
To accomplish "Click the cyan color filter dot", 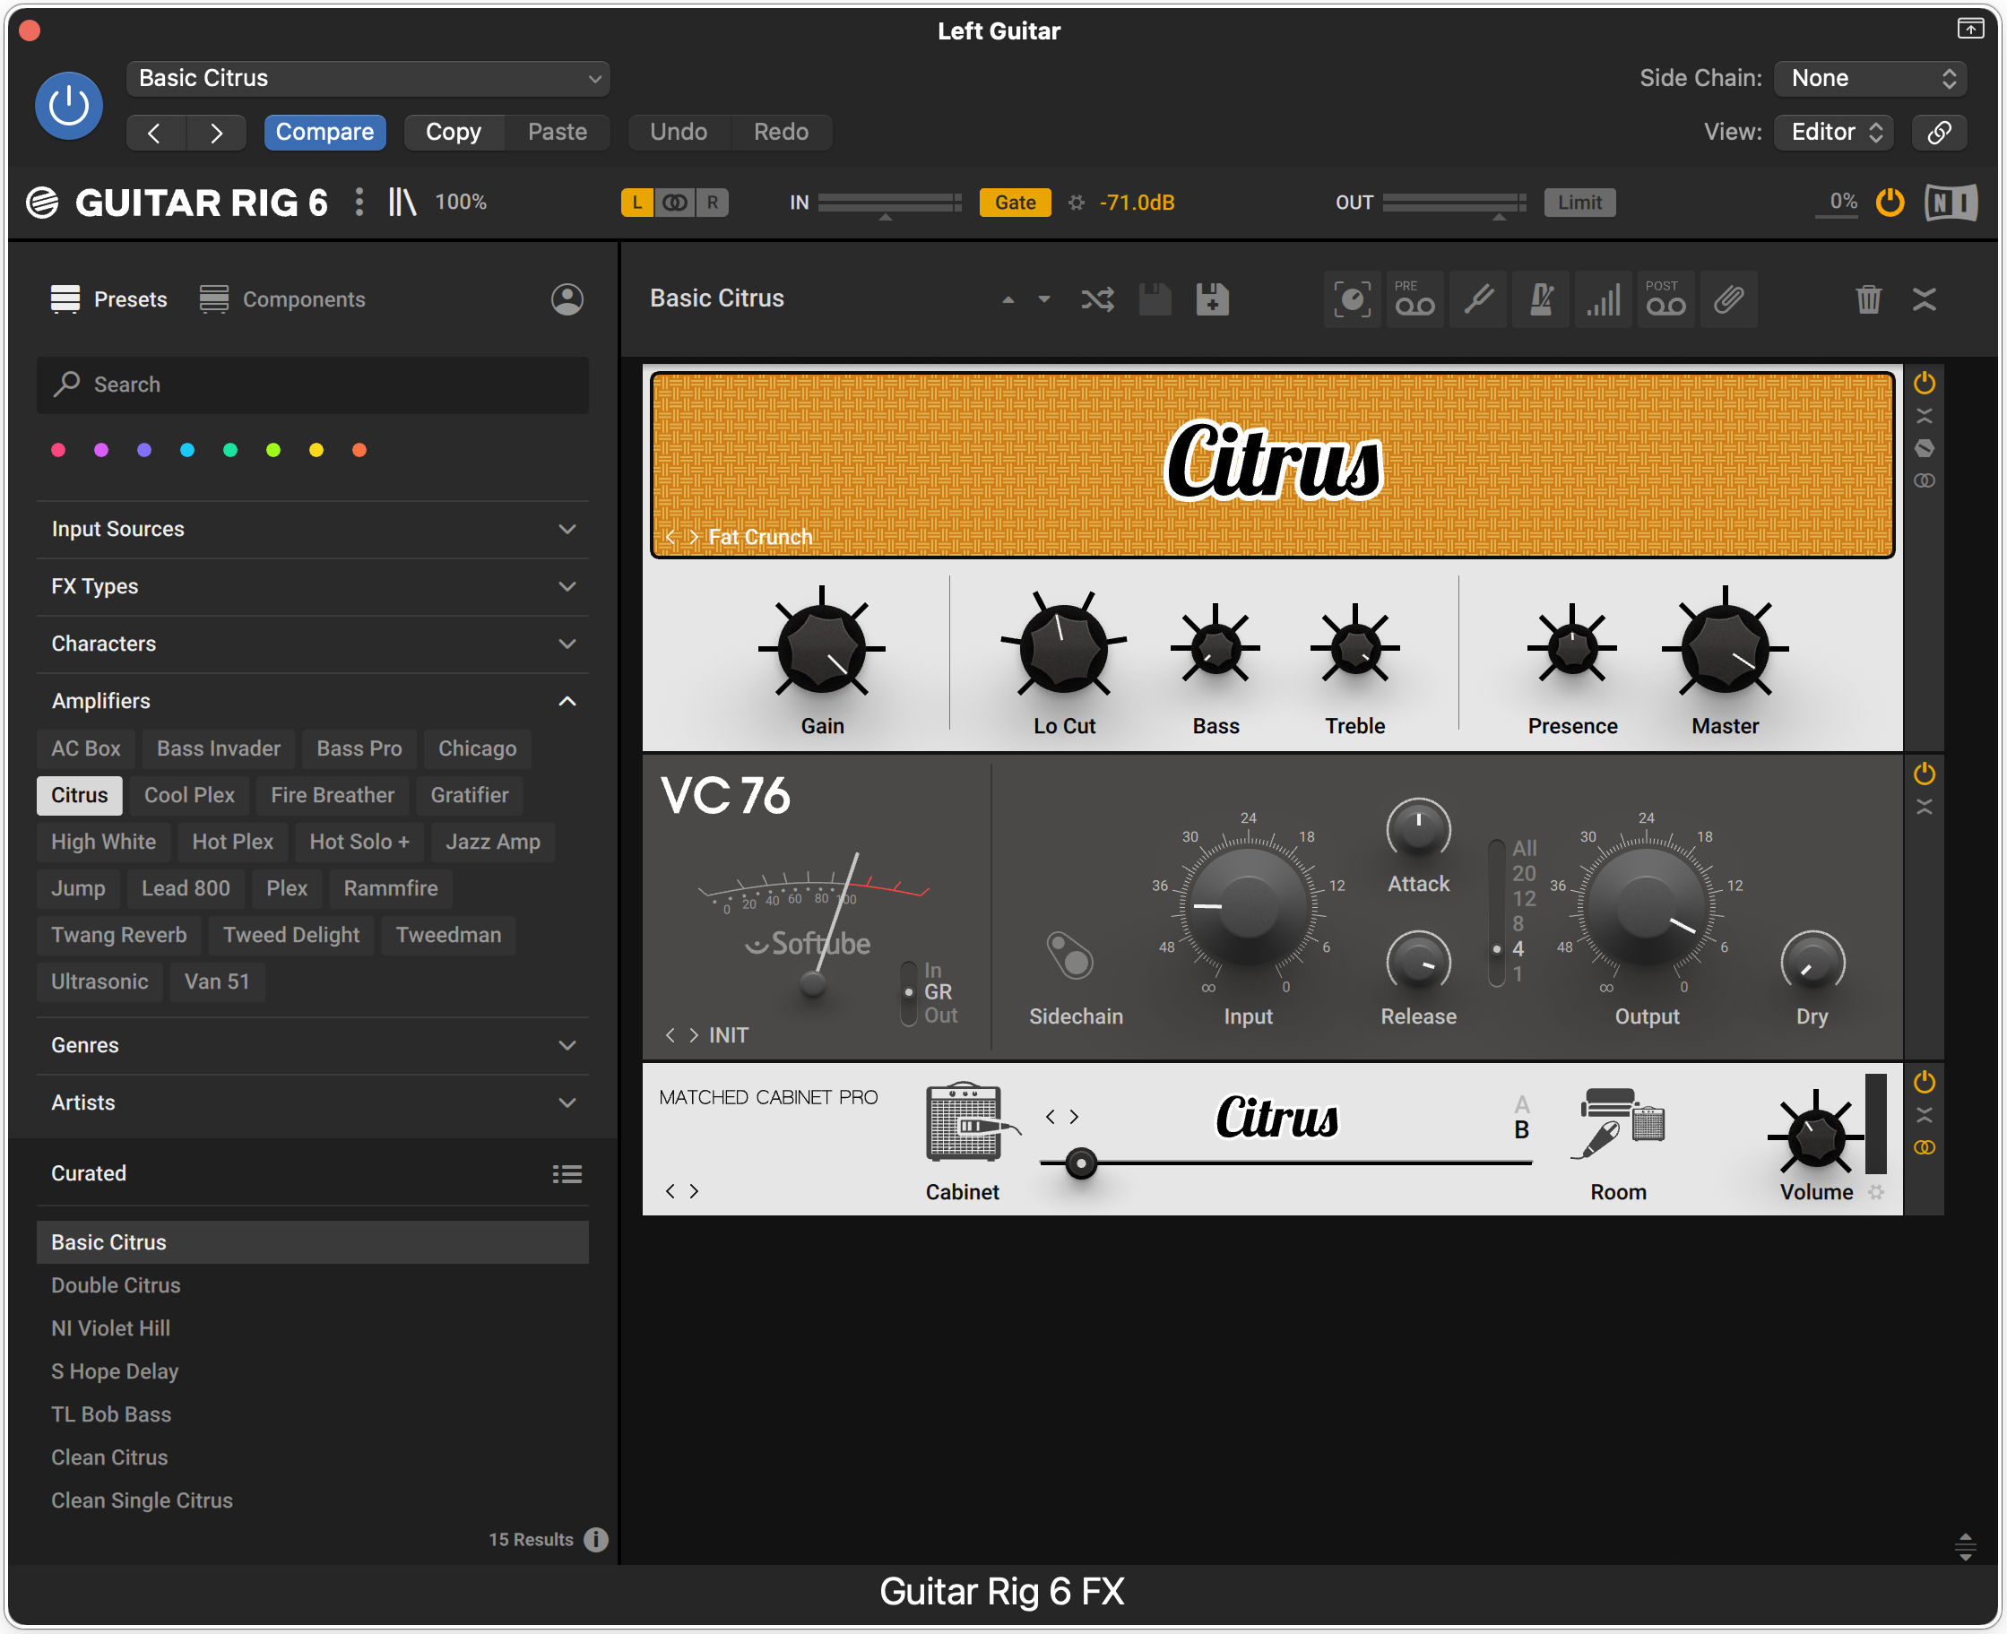I will pos(186,450).
